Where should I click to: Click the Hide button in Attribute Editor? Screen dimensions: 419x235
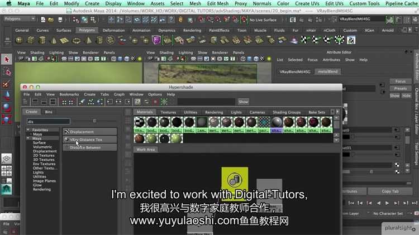[406, 95]
